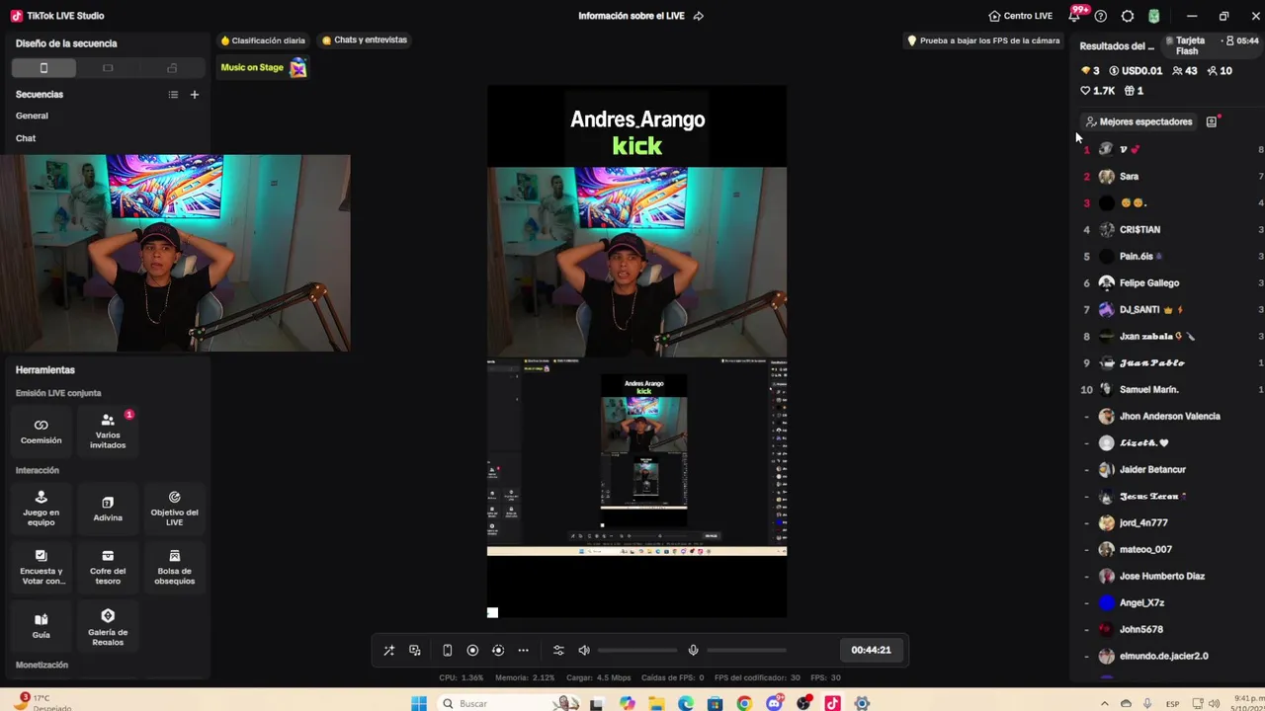The width and height of the screenshot is (1265, 711).
Task: Click the phone orientation icon in control bar
Action: click(447, 650)
